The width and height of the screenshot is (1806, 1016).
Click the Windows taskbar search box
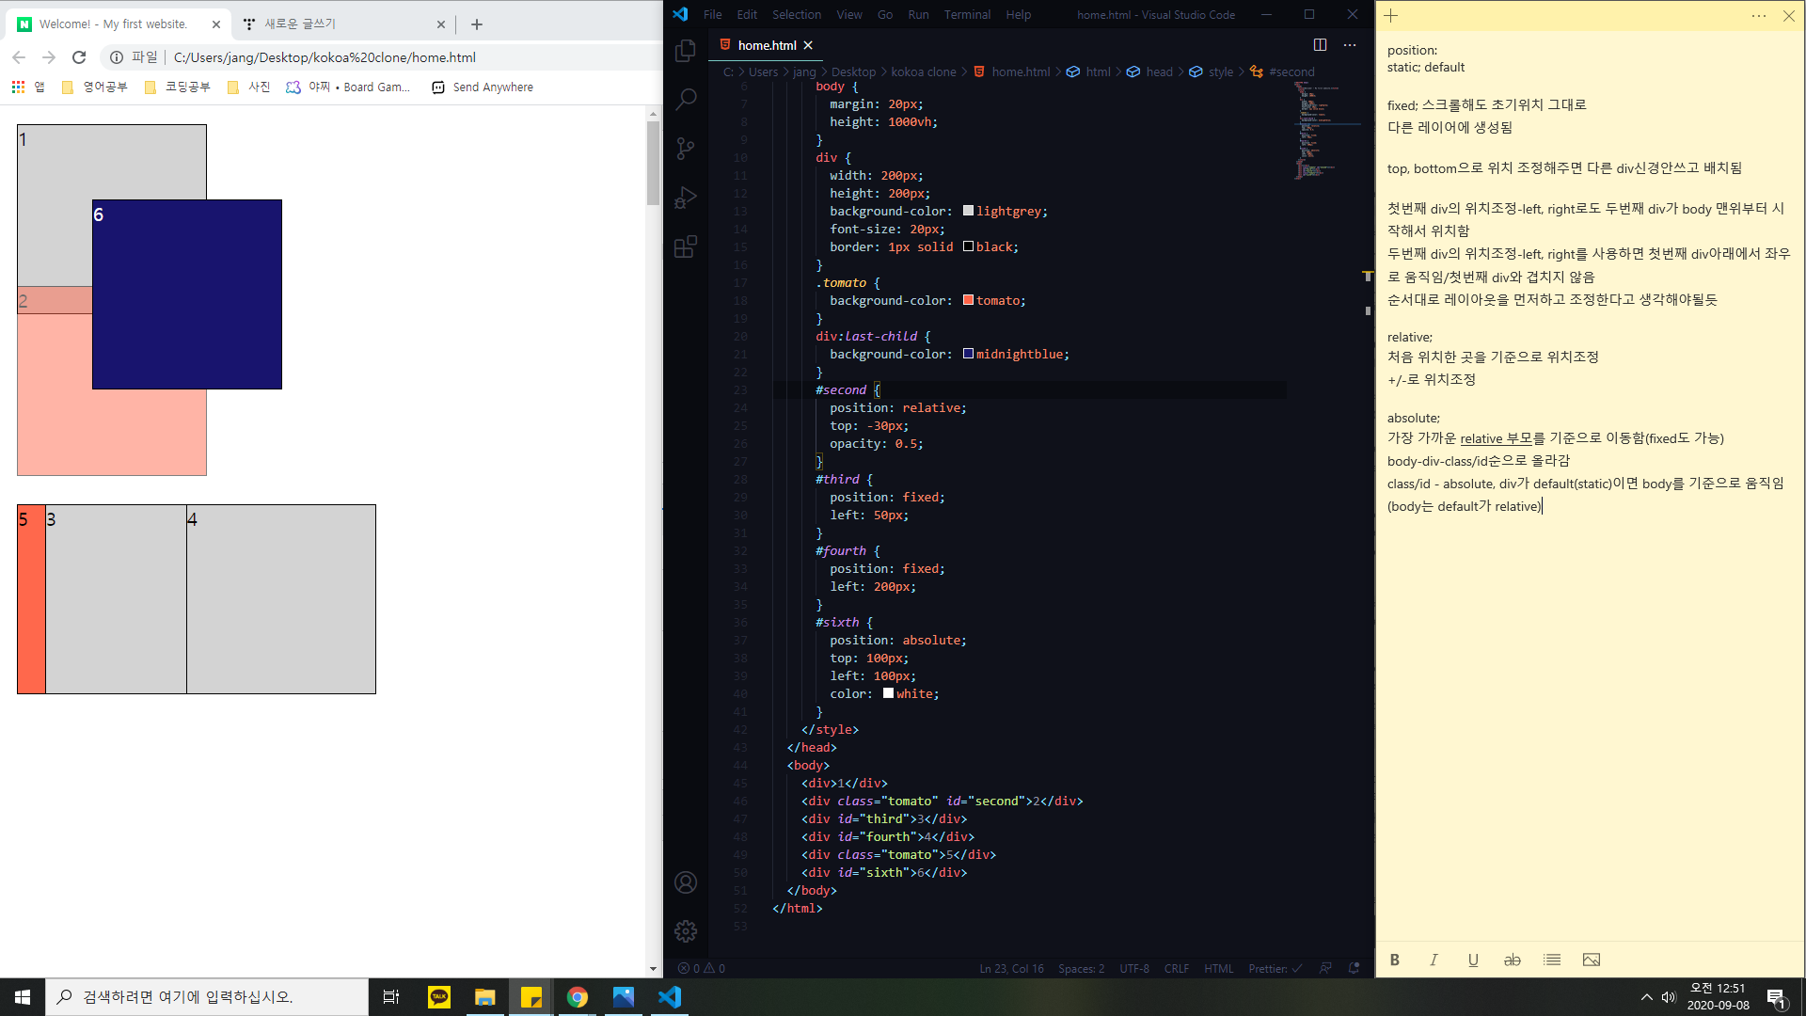(207, 997)
